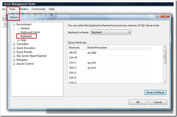
Task: Open the Help menu
Action: (x=52, y=9)
